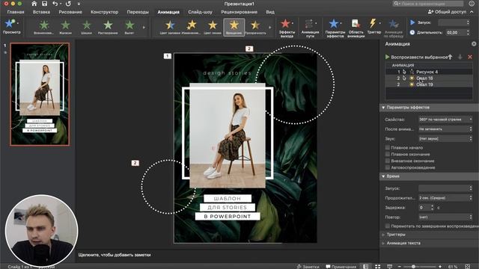Toggle normal view button in status bar
Screen dimensions: 479x269
(x=366, y=267)
